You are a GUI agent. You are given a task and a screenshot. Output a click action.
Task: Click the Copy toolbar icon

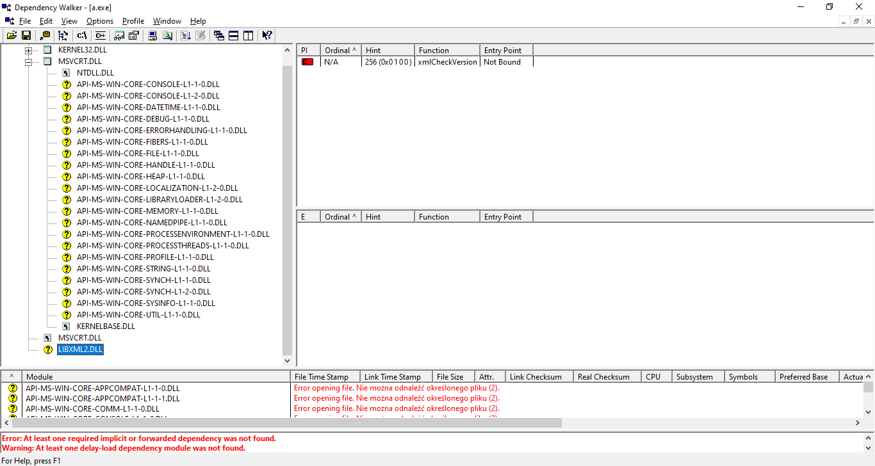point(45,35)
